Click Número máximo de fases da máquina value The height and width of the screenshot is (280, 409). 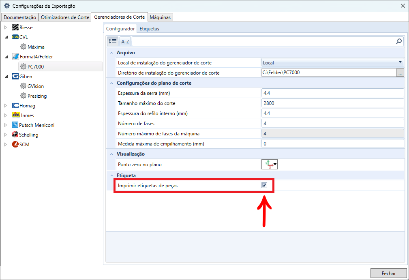pyautogui.click(x=332, y=133)
